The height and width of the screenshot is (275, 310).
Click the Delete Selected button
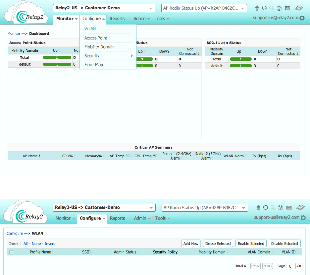point(218,243)
